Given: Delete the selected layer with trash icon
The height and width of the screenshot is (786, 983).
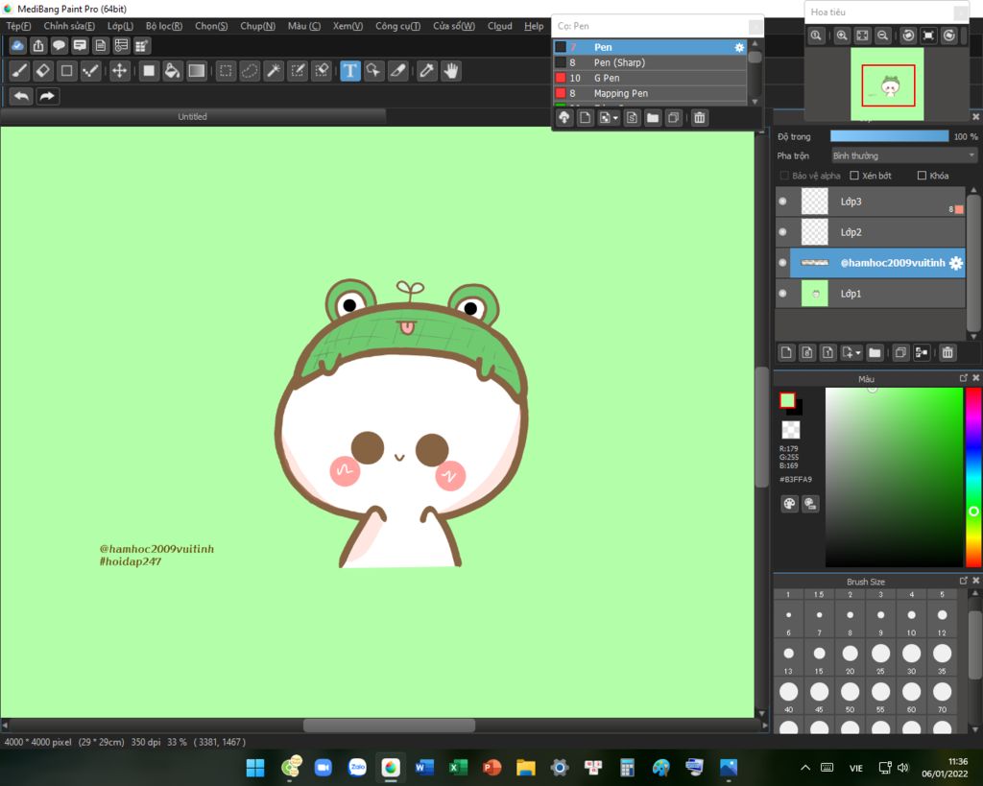Looking at the screenshot, I should tap(947, 353).
